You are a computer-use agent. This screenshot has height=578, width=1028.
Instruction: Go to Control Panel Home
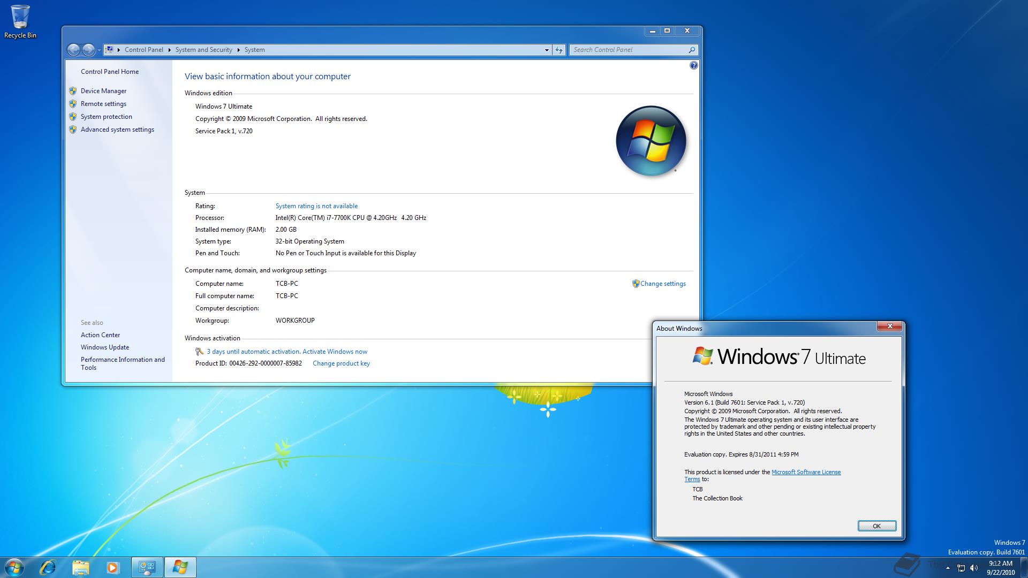pos(110,72)
